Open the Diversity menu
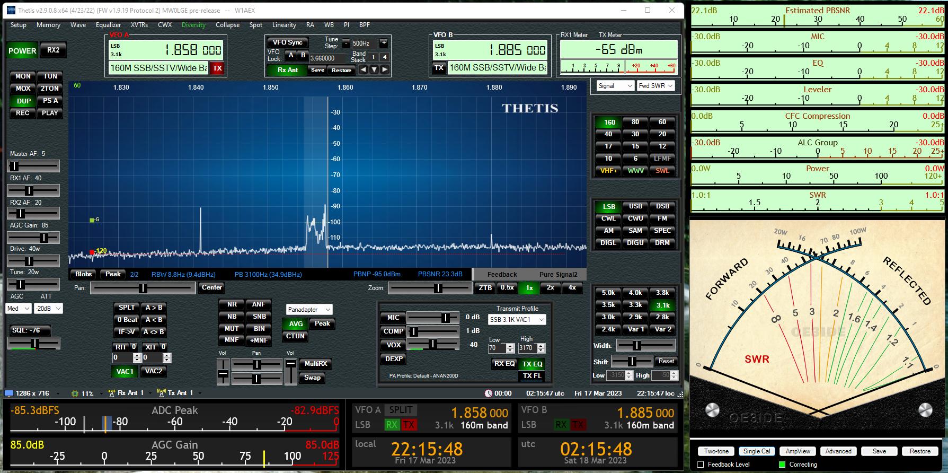 pos(193,25)
